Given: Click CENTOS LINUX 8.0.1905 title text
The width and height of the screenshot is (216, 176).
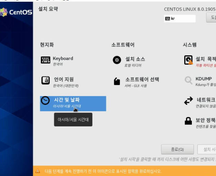Looking at the screenshot, I should (x=190, y=9).
